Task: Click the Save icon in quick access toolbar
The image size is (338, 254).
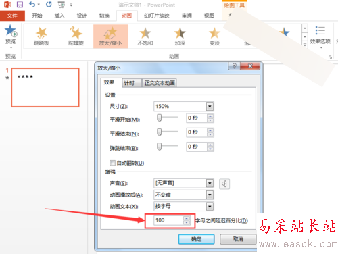Action: [x=20, y=5]
